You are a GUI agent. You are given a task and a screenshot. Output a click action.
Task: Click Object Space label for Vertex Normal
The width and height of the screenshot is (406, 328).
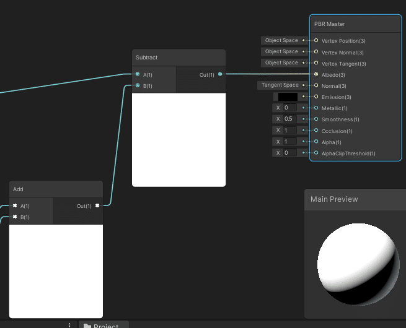pyautogui.click(x=281, y=51)
